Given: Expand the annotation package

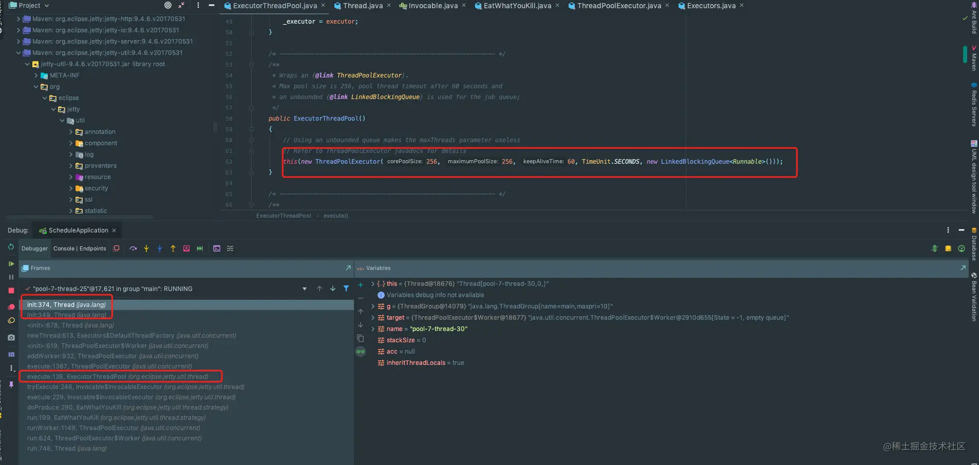Looking at the screenshot, I should coord(71,132).
